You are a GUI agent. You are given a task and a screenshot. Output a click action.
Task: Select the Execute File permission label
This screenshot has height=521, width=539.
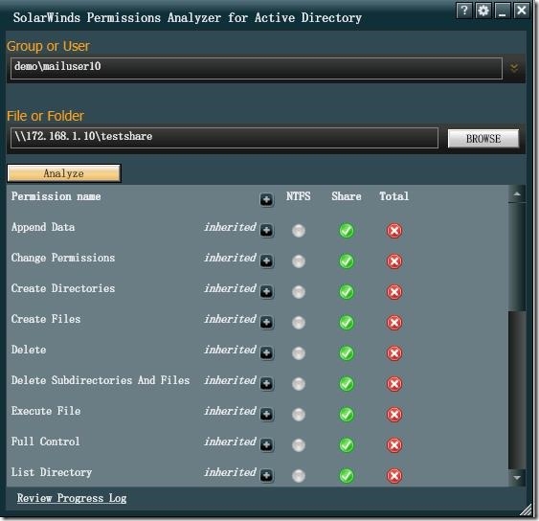pos(46,411)
